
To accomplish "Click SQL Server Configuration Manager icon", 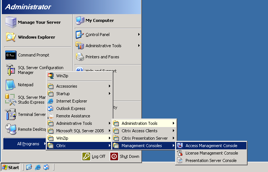I will pyautogui.click(x=11, y=70).
